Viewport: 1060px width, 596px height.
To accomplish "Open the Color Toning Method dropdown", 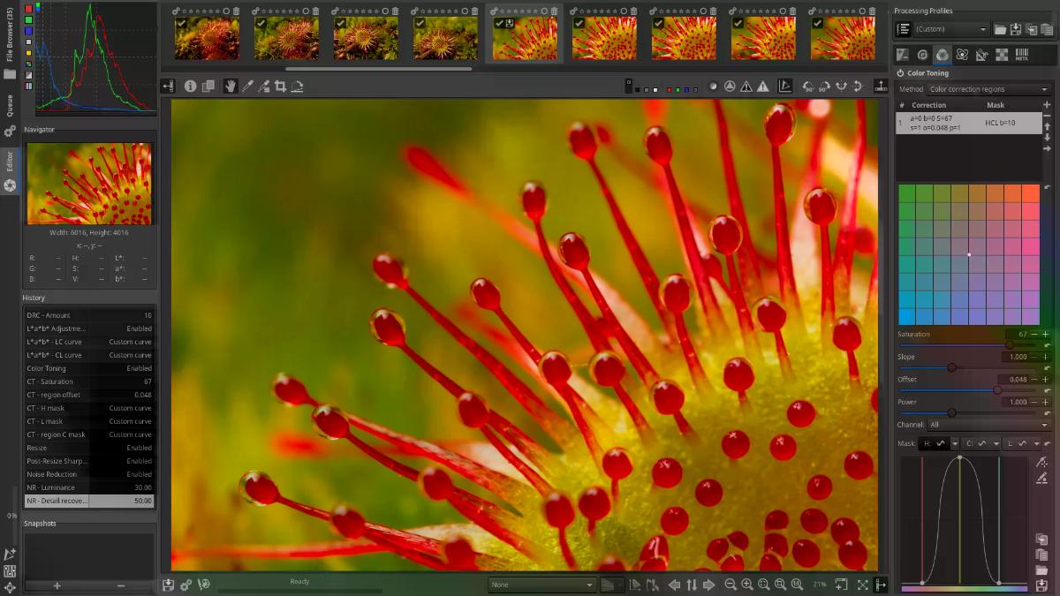I will coord(988,89).
